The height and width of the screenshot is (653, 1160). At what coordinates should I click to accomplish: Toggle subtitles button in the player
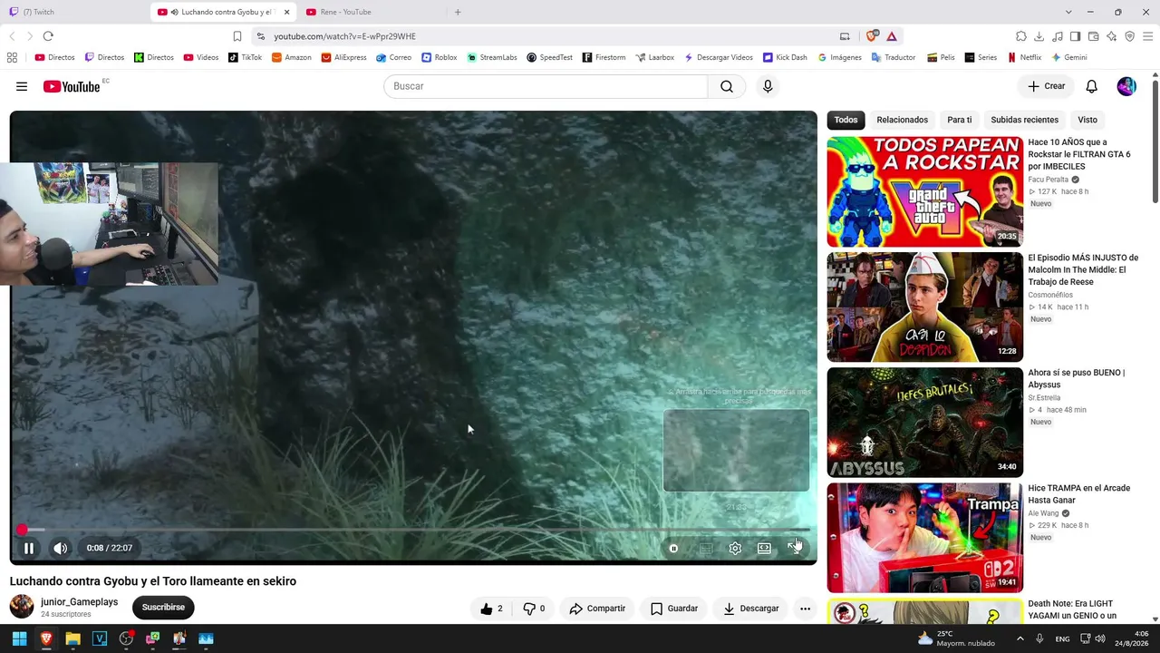coord(705,548)
